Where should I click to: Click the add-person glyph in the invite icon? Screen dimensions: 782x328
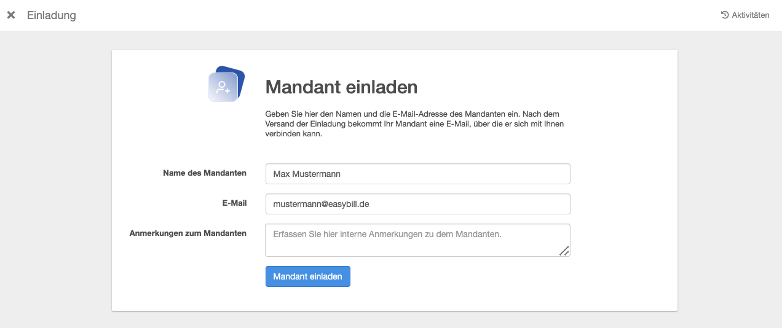coord(223,87)
